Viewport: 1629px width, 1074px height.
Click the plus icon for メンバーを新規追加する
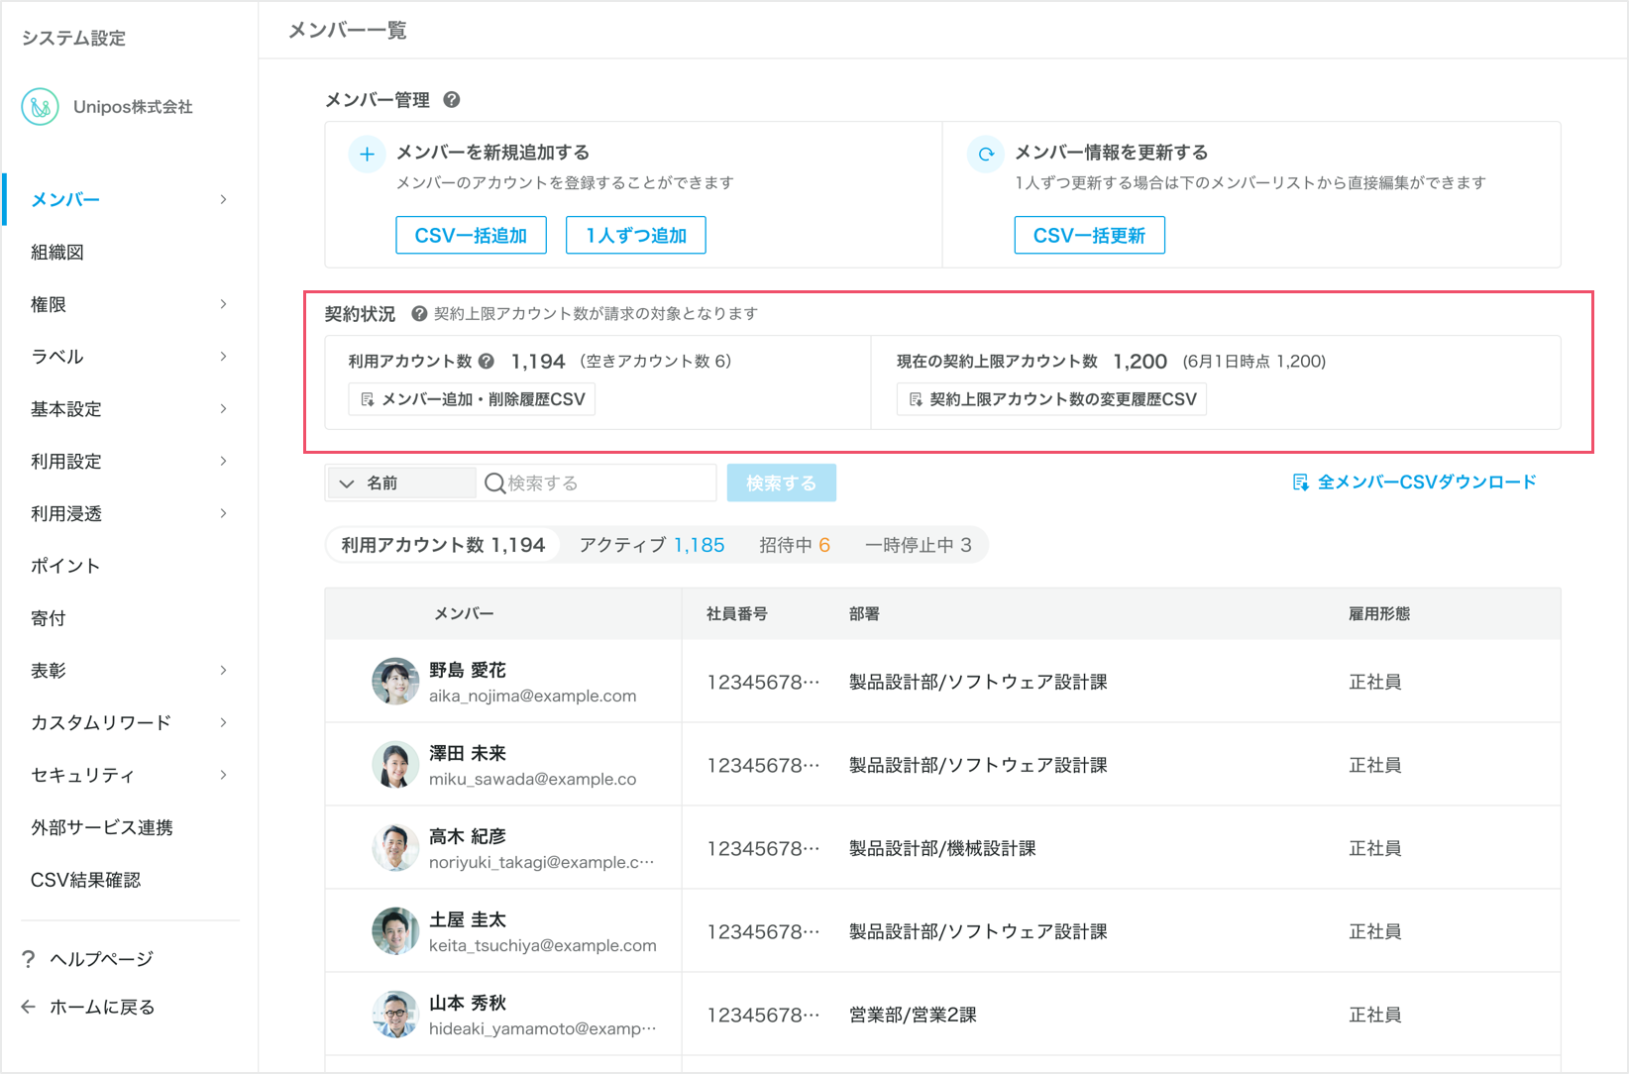(367, 154)
